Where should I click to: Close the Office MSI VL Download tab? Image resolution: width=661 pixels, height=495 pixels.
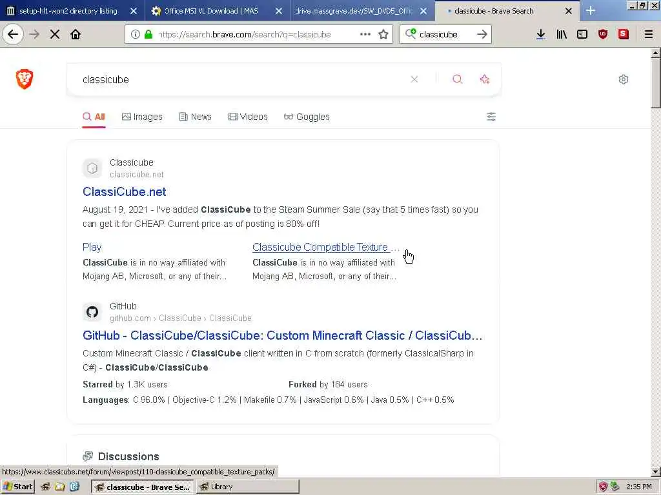(279, 11)
